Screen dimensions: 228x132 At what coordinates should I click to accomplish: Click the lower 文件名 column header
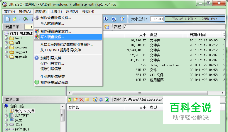[x=96, y=107]
